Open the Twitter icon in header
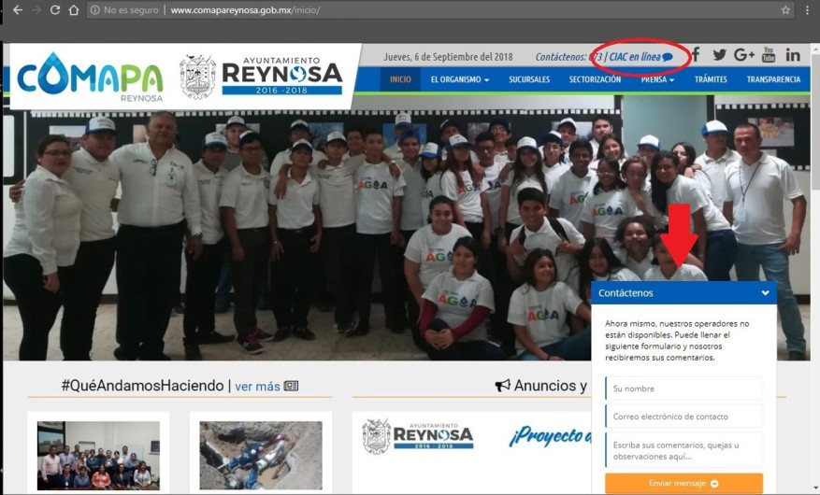 point(719,55)
